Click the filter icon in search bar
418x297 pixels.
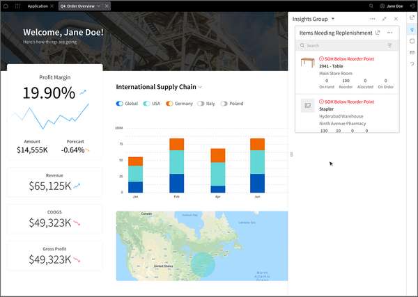[x=389, y=46]
